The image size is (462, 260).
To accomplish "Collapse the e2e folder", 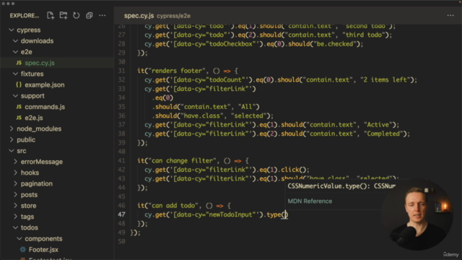I will tap(15, 52).
